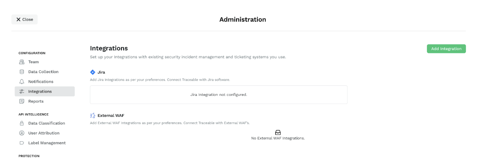
Task: Click the User Attribution person icon
Action: coord(22,133)
